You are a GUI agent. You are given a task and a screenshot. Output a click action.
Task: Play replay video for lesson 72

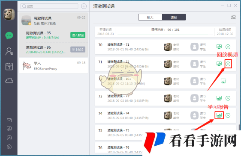click(228, 64)
